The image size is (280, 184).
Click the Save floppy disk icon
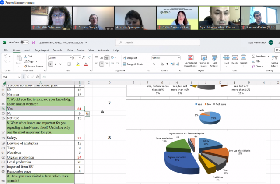coord(33,42)
